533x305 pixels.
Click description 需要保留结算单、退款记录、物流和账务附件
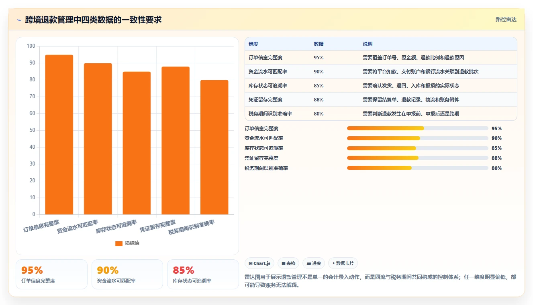[411, 100]
